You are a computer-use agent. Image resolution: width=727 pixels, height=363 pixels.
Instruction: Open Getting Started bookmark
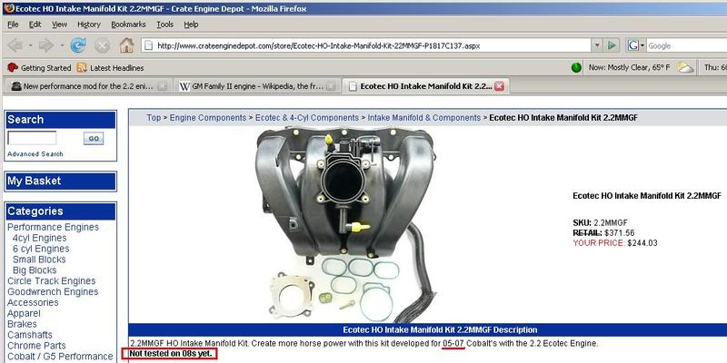tap(39, 67)
